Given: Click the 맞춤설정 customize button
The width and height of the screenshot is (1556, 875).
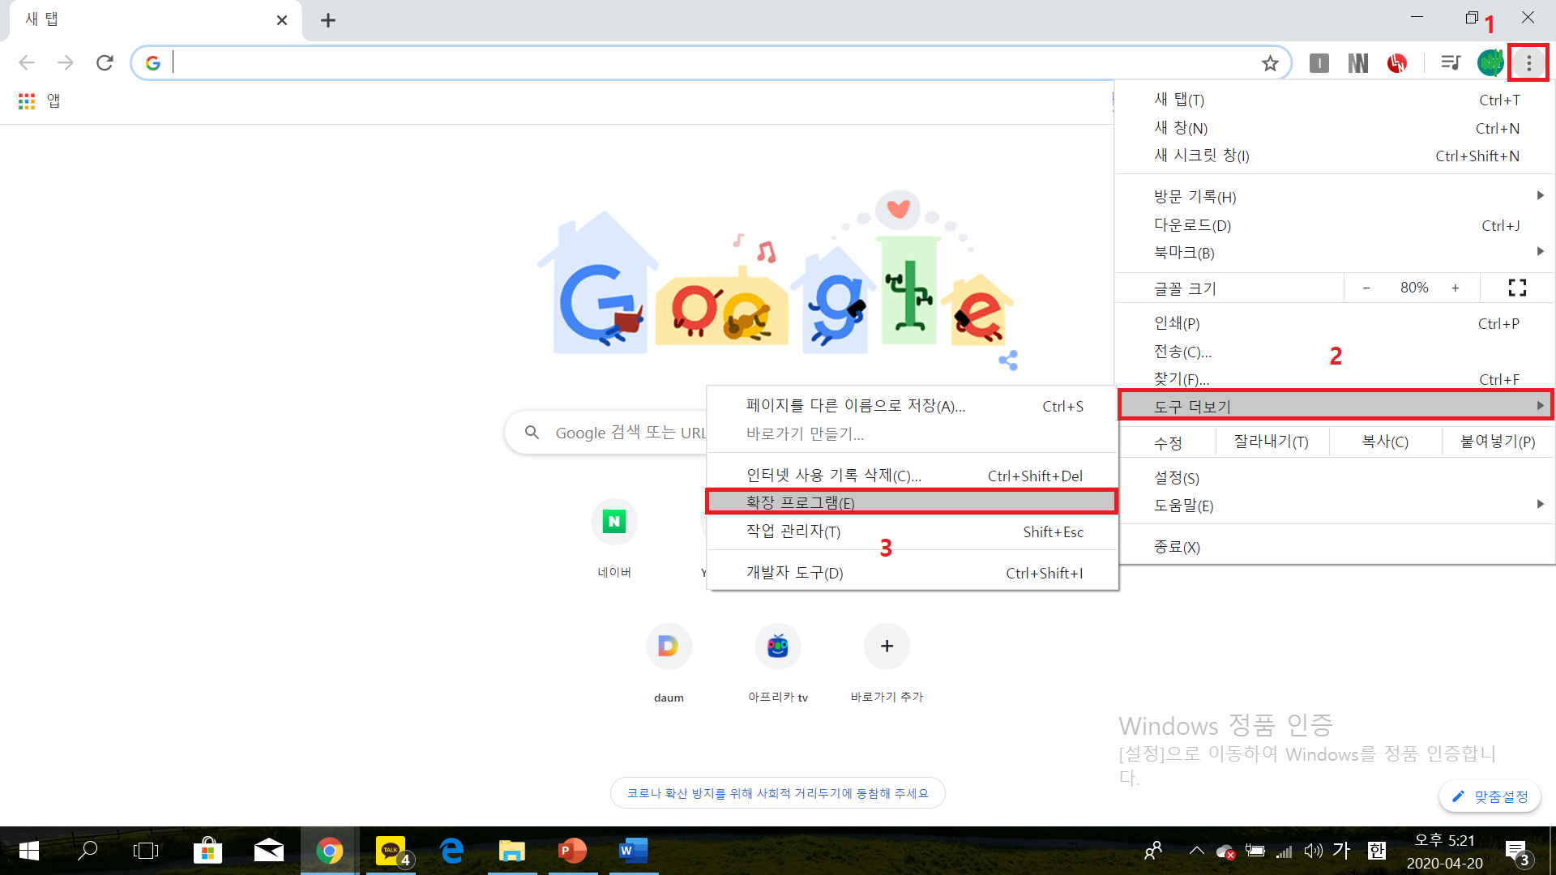Looking at the screenshot, I should (x=1490, y=796).
